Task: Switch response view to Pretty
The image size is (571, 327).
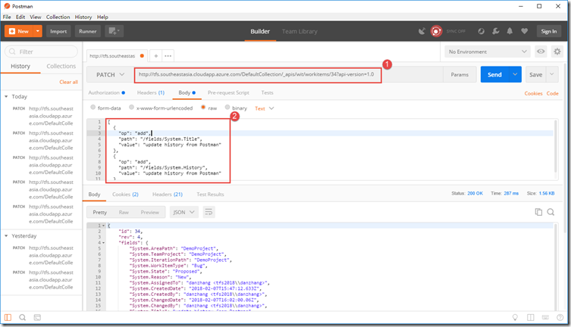Action: [100, 212]
